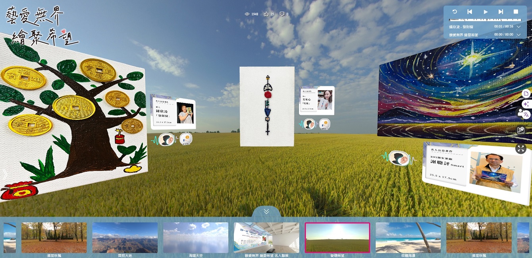Stop the audio with the square button

[516, 12]
